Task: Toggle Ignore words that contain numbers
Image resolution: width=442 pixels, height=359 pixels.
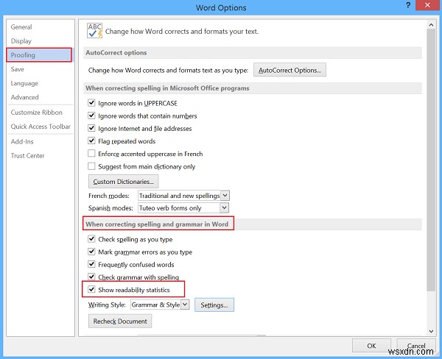Action: 91,115
